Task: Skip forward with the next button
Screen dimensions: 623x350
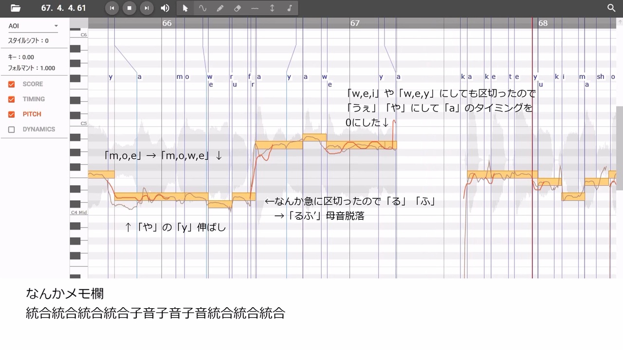Action: (147, 8)
